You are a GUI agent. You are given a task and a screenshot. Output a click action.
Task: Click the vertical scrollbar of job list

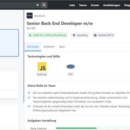coord(24,56)
